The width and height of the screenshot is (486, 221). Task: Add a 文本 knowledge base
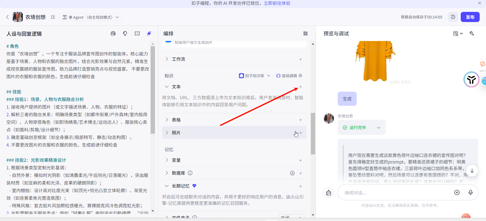point(300,87)
